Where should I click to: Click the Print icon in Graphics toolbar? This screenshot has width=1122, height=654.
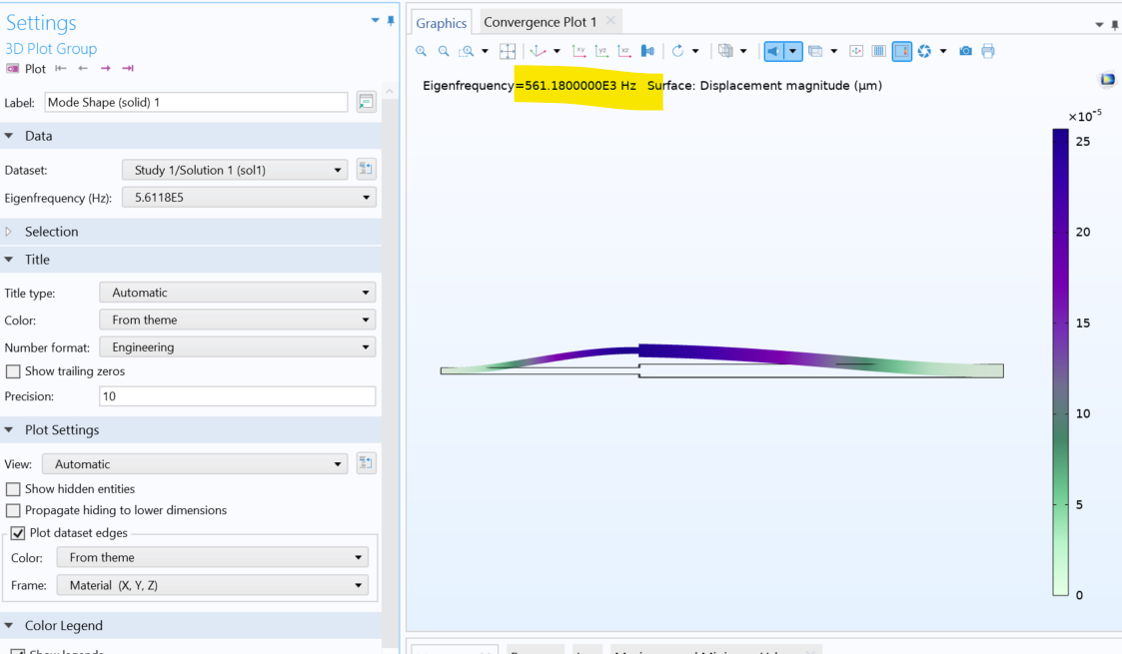click(x=988, y=51)
